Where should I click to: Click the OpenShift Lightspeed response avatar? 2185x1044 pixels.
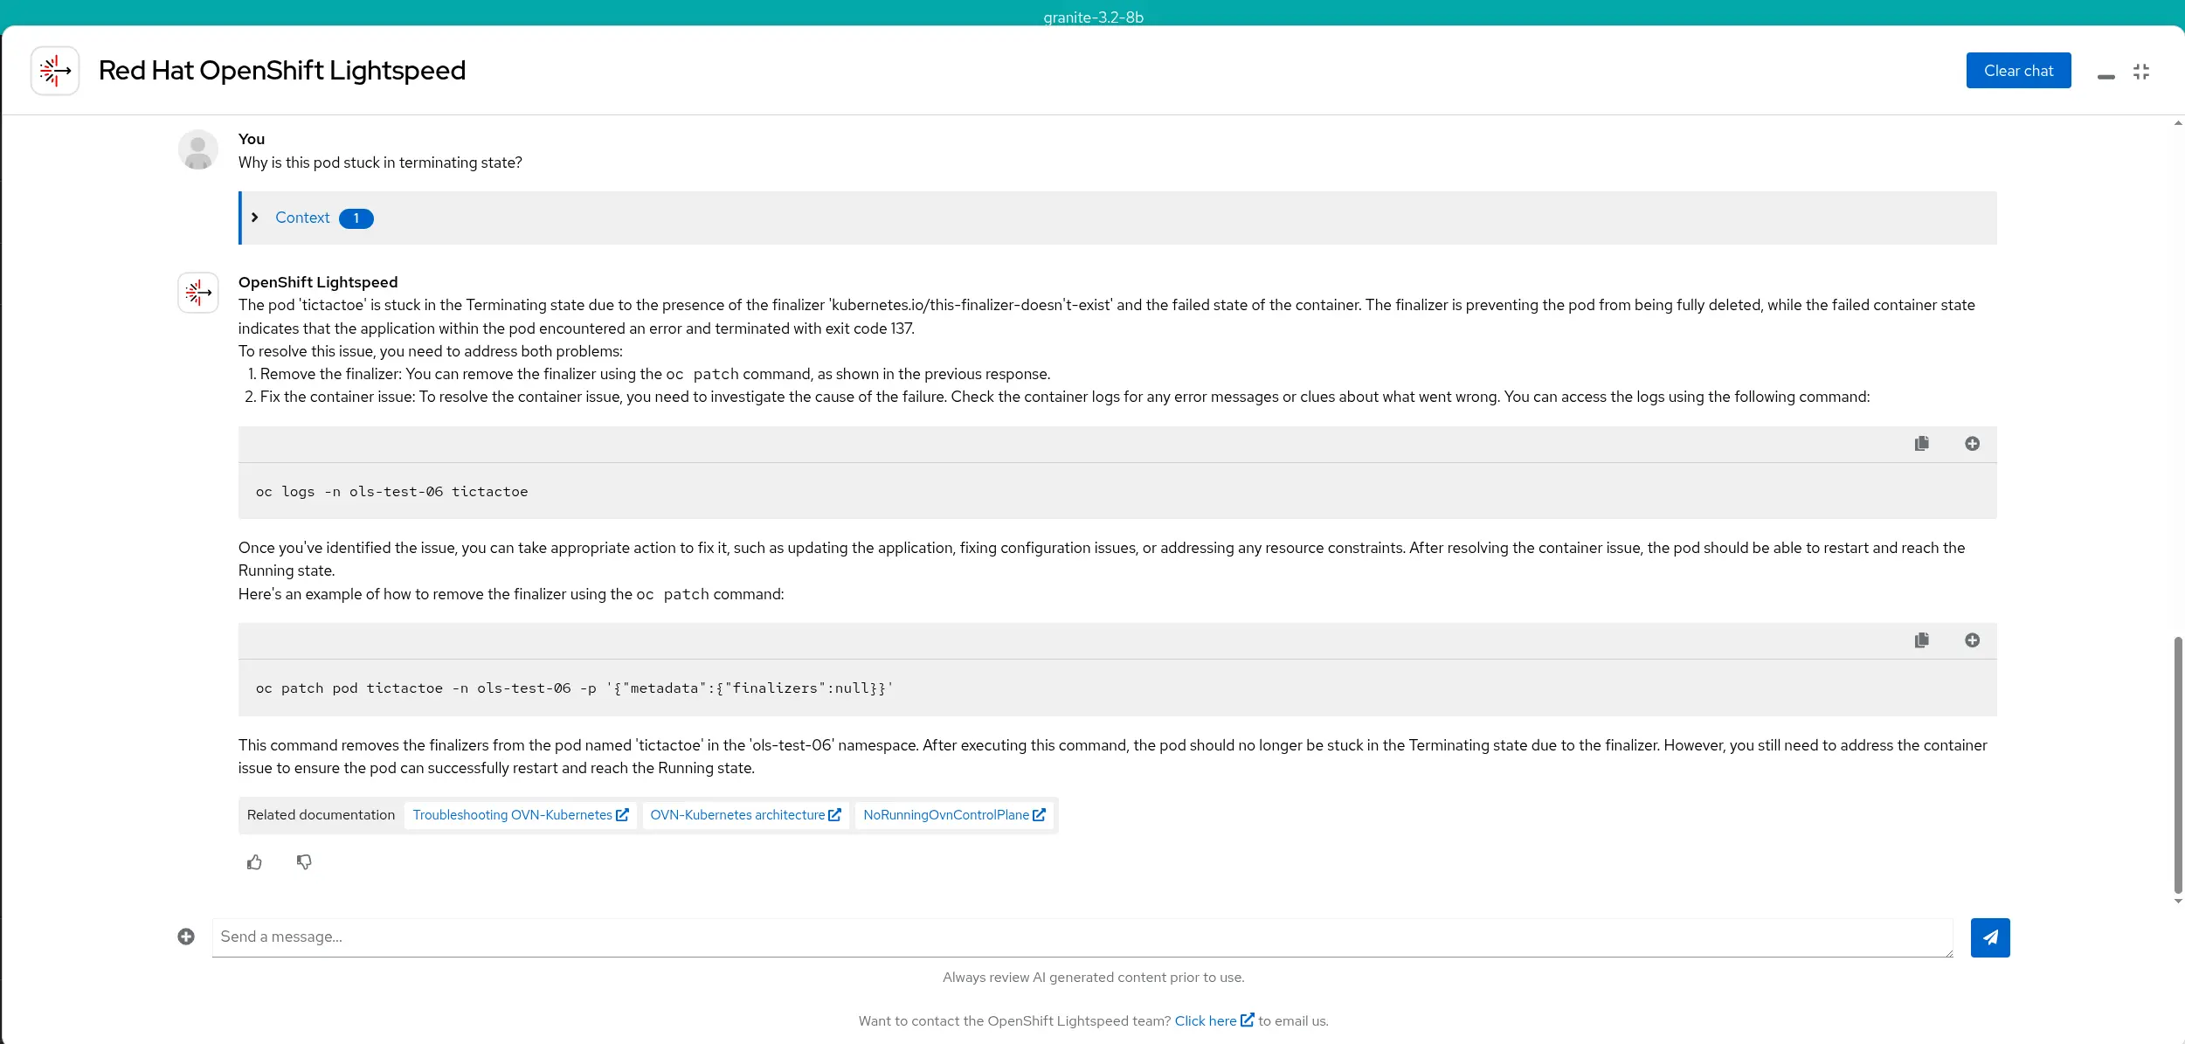(198, 293)
